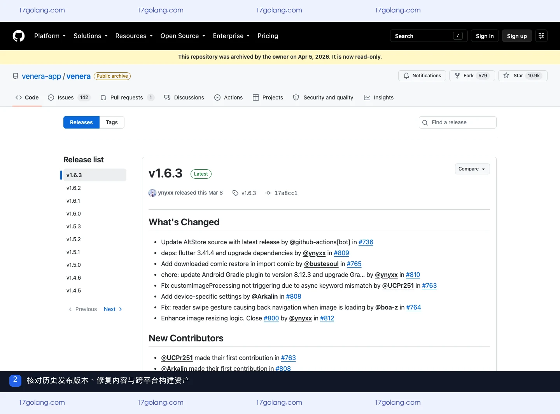
Task: Open pull request #764
Action: point(413,307)
